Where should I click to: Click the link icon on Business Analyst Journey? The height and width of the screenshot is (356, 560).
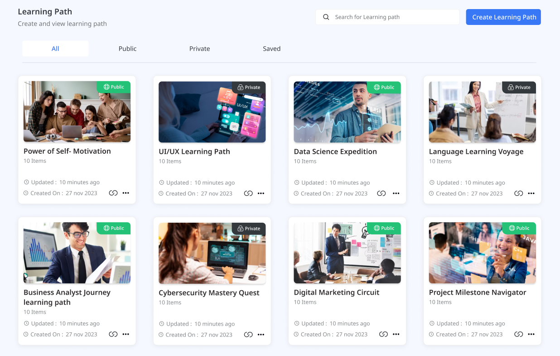coord(113,334)
